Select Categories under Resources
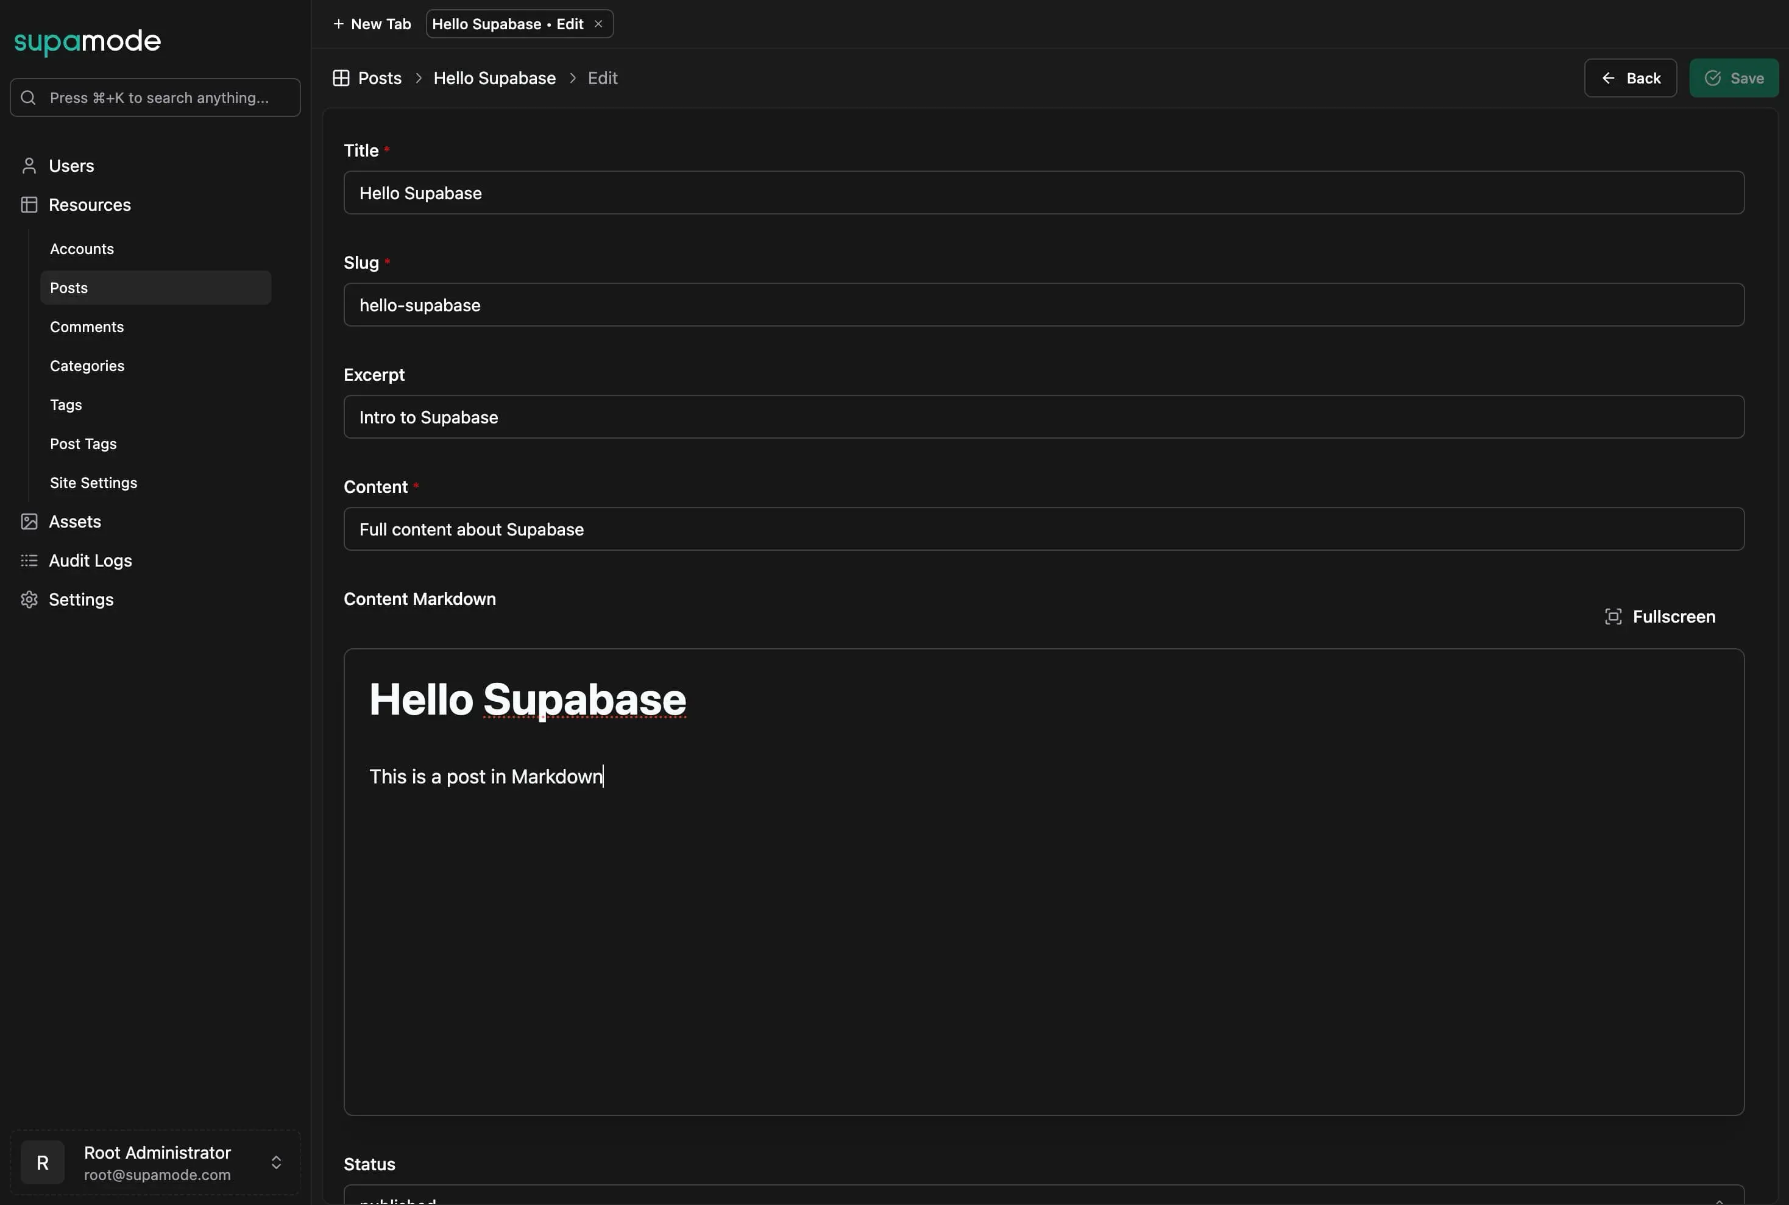This screenshot has height=1205, width=1789. coord(87,367)
